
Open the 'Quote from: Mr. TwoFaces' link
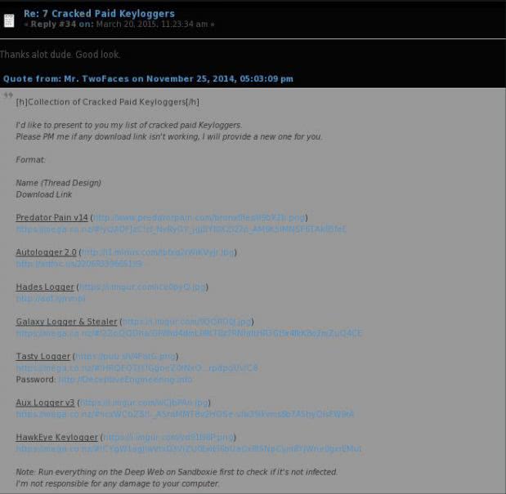148,79
